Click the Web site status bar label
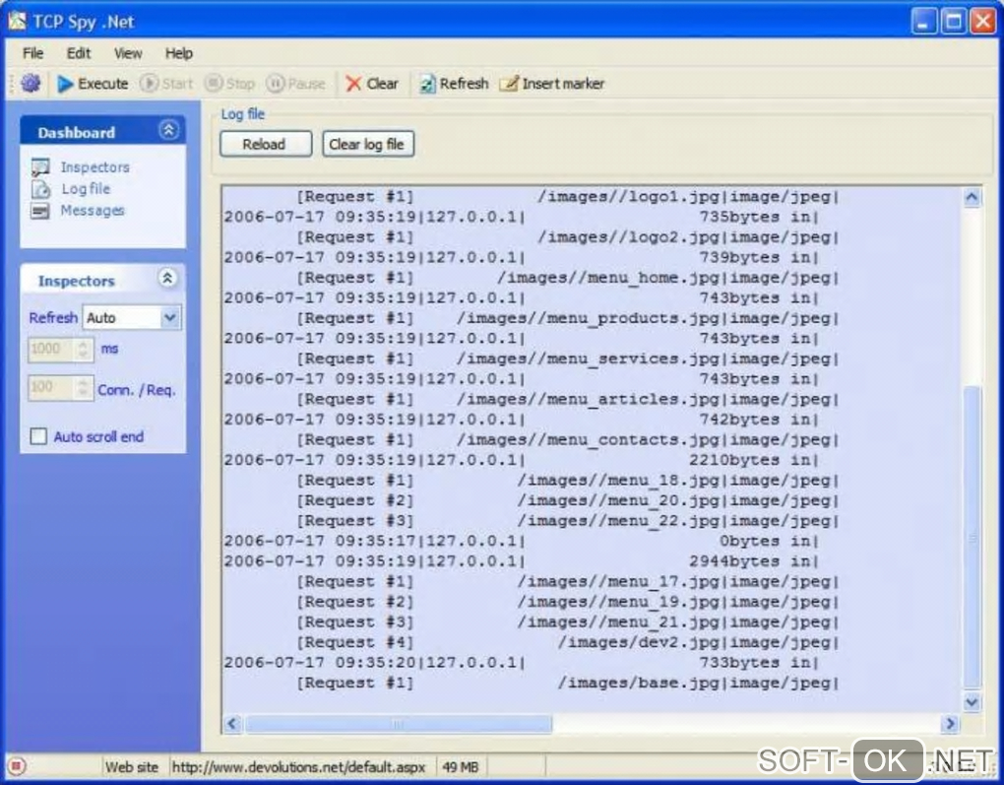This screenshot has height=785, width=1004. tap(131, 766)
